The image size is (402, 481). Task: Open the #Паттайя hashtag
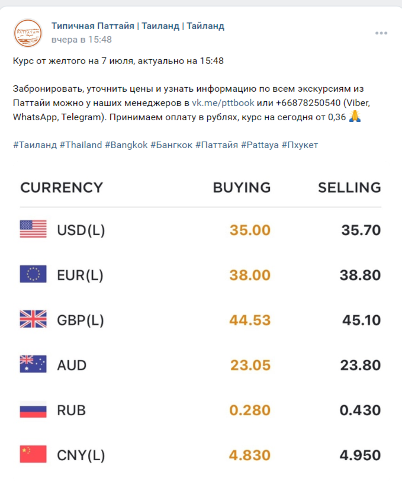(x=217, y=145)
